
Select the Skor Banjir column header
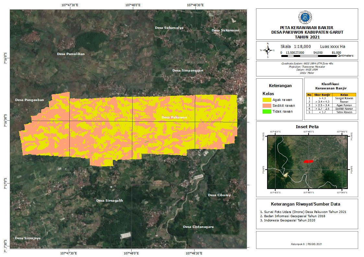pyautogui.click(x=322, y=95)
